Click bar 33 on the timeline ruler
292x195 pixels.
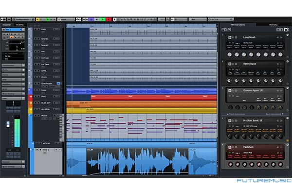pyautogui.click(x=129, y=26)
